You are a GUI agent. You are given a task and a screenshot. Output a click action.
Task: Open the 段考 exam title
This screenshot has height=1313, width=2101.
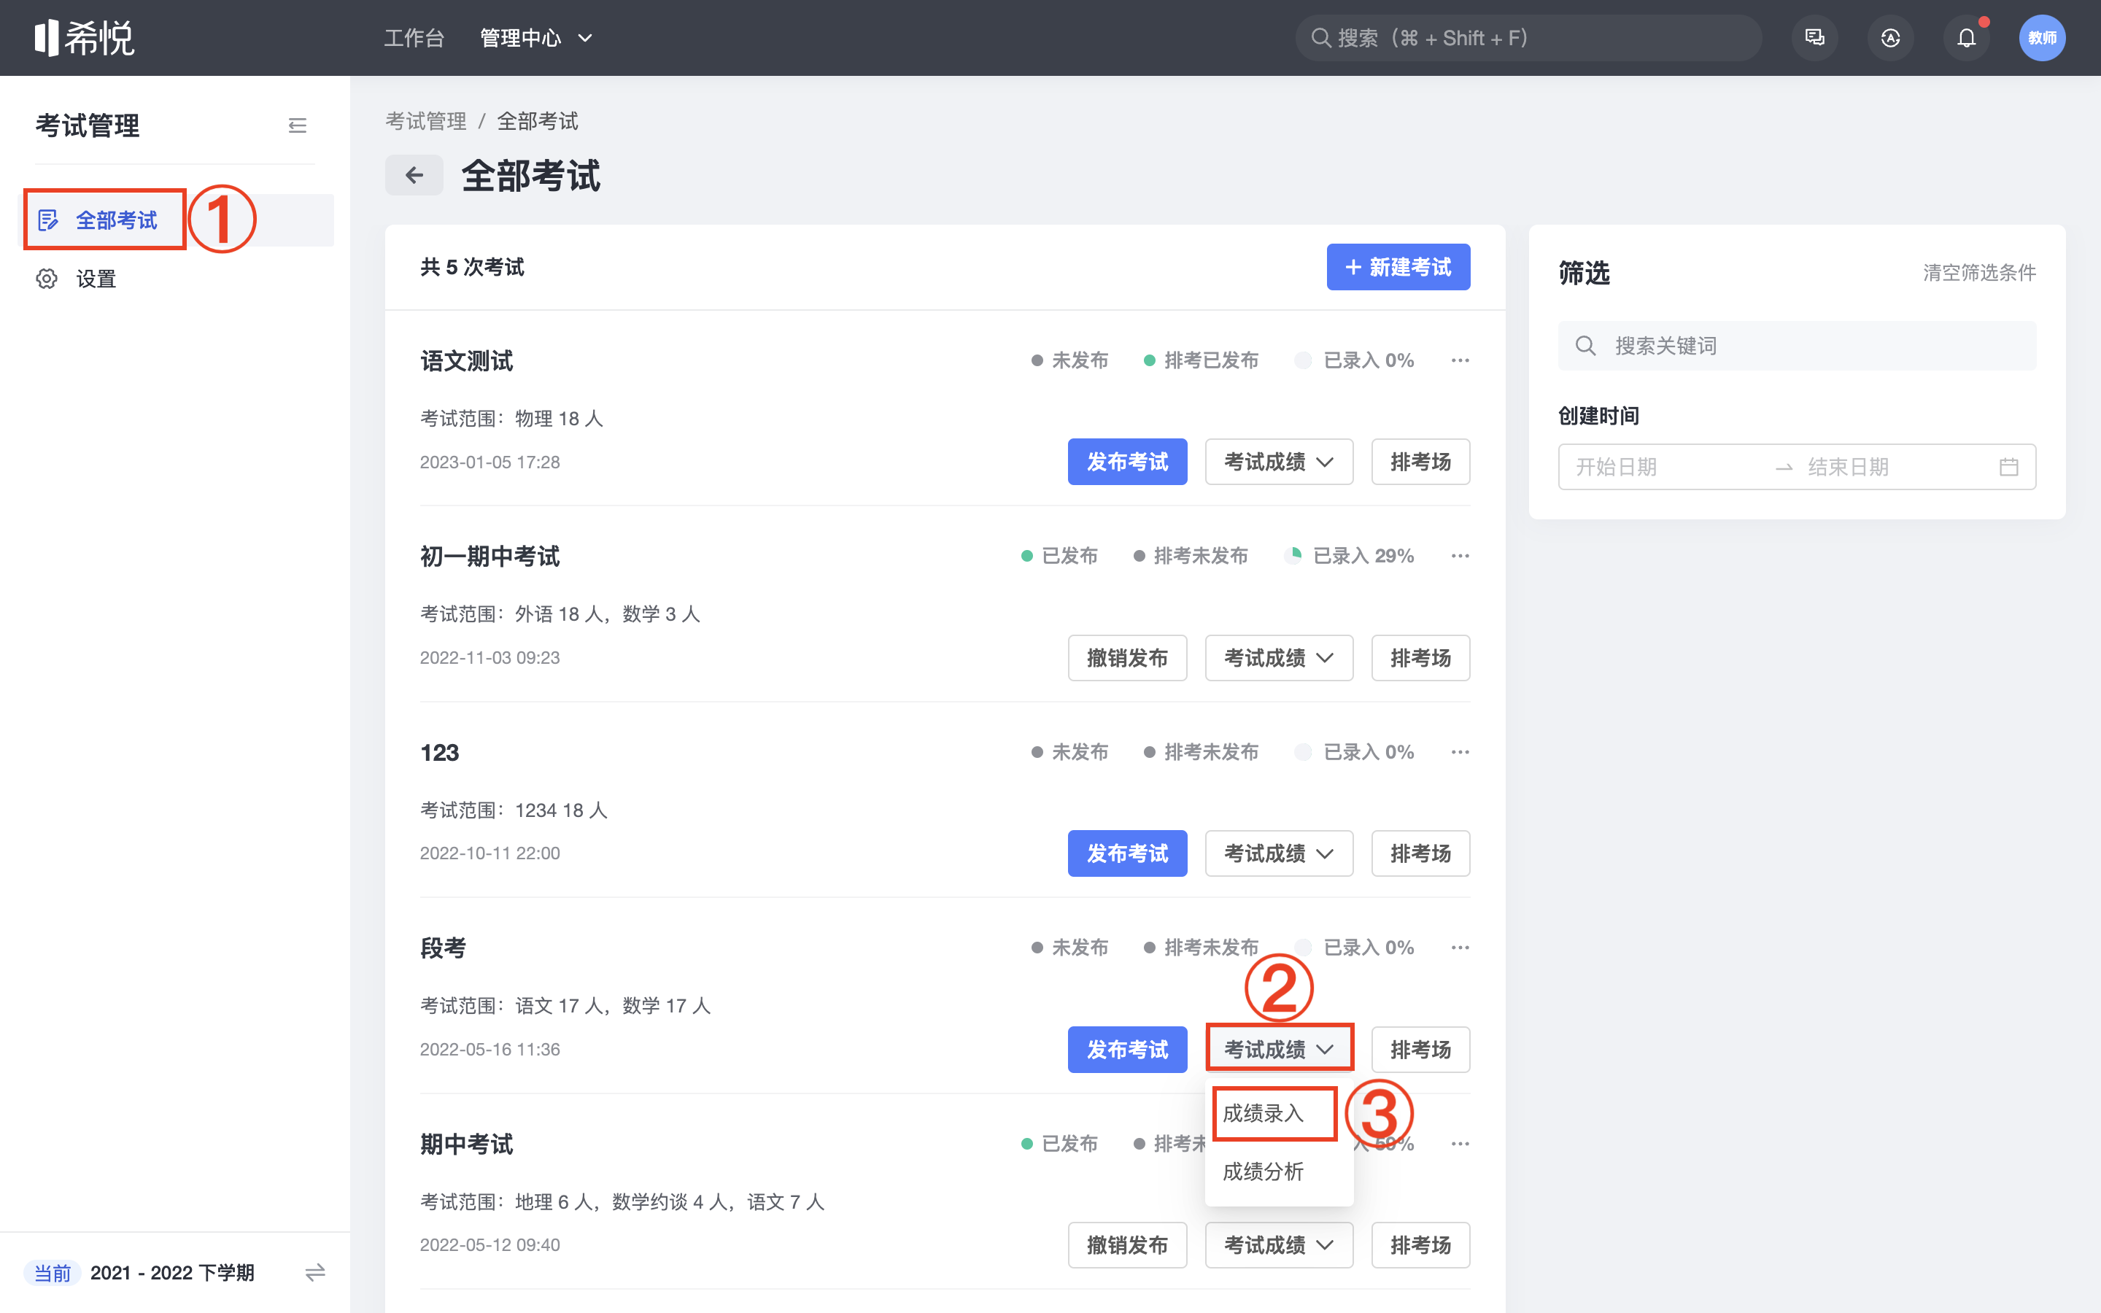(x=443, y=948)
